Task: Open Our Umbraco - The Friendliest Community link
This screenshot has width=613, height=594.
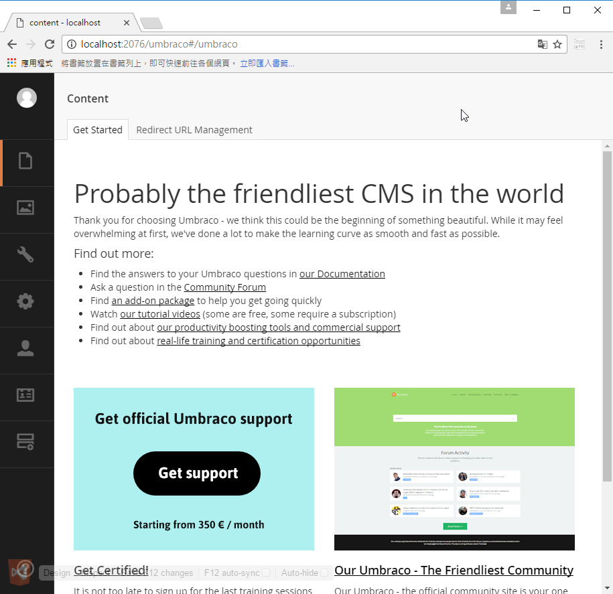Action: tap(454, 570)
